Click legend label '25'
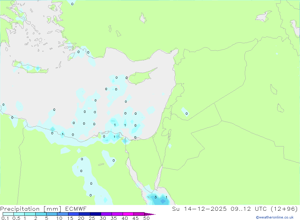Screen dimensions: 300x220 pos(92,218)
